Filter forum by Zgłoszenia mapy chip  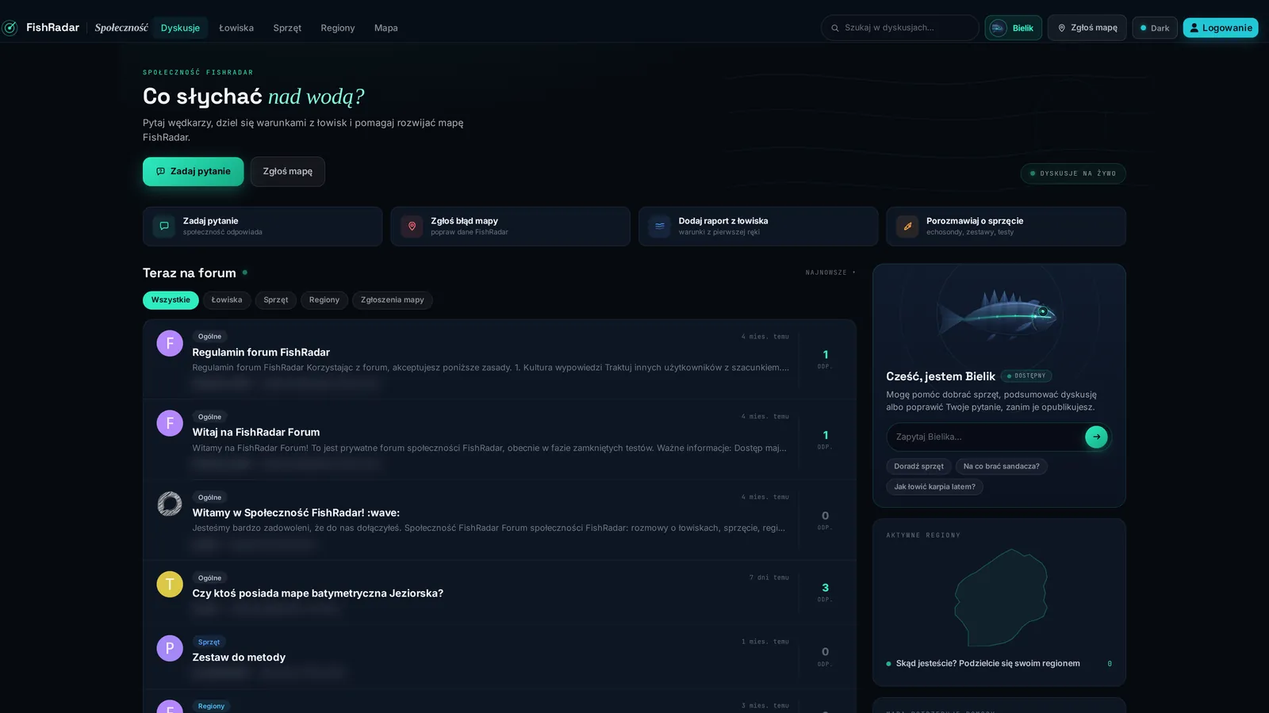[393, 300]
